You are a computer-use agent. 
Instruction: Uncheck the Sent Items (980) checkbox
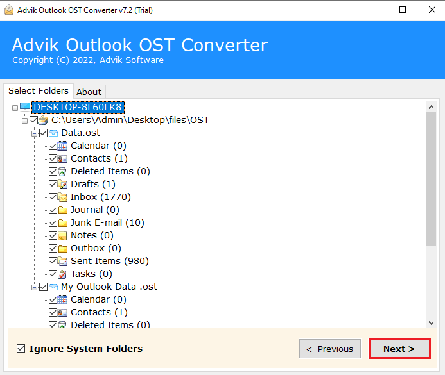click(x=53, y=261)
